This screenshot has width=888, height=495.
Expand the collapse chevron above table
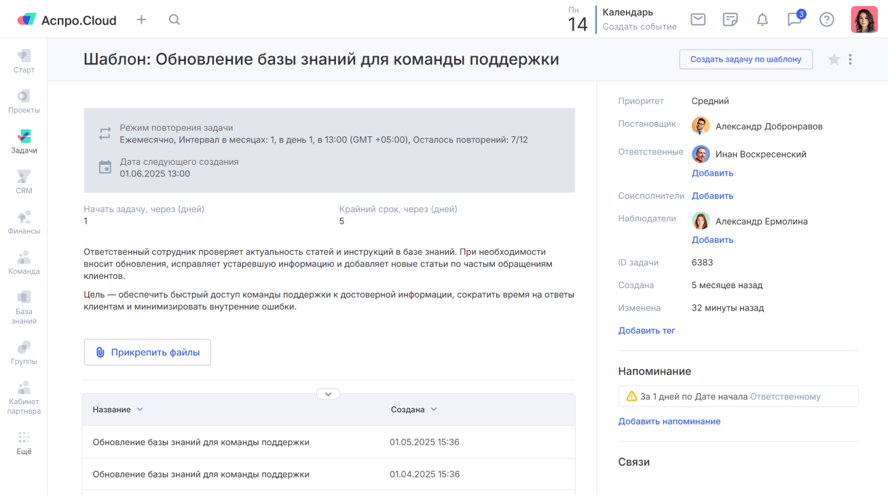[328, 394]
